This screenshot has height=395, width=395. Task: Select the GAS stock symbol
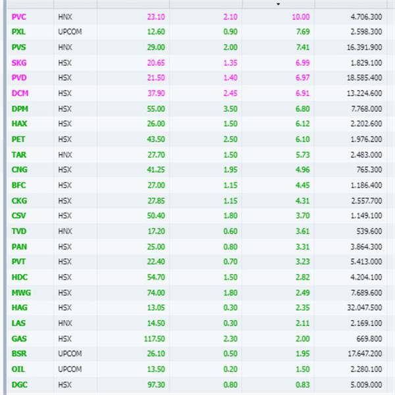[x=19, y=338]
